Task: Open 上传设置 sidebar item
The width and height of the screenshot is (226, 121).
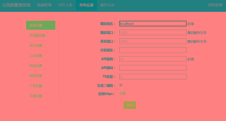Action: point(36,56)
